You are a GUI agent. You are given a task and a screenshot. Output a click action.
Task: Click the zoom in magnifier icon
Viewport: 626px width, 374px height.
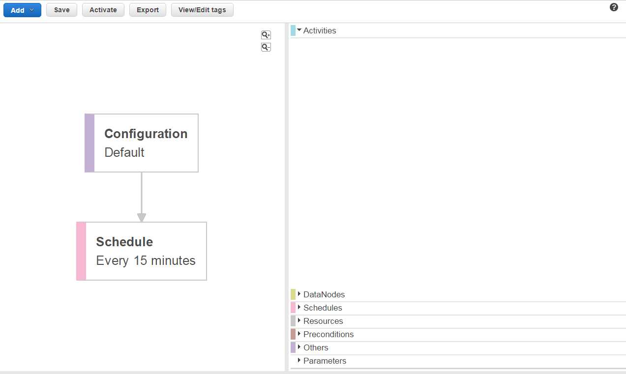click(266, 35)
